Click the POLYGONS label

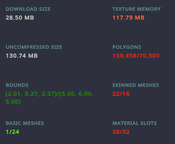pyautogui.click(x=127, y=47)
